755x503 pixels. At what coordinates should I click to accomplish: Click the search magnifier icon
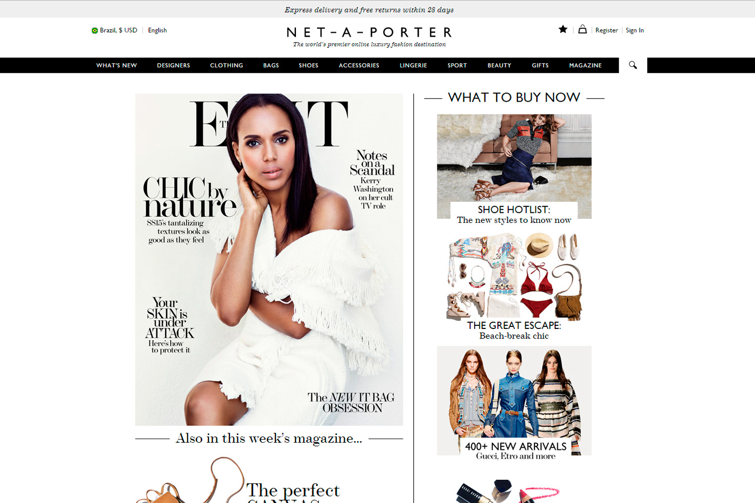pos(633,65)
